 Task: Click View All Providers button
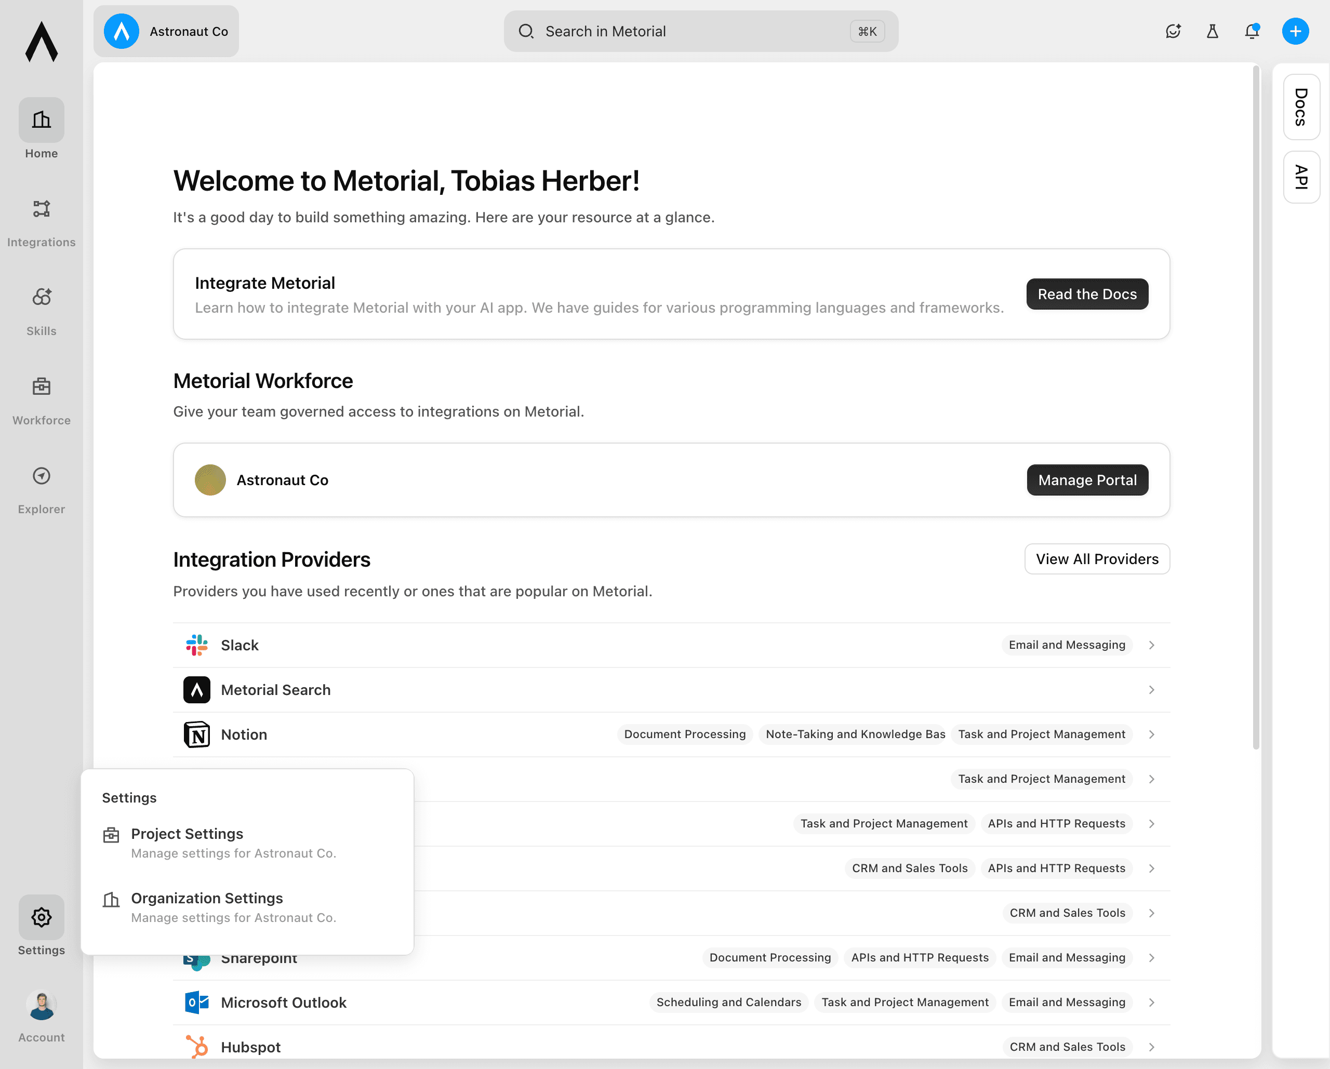click(x=1097, y=558)
